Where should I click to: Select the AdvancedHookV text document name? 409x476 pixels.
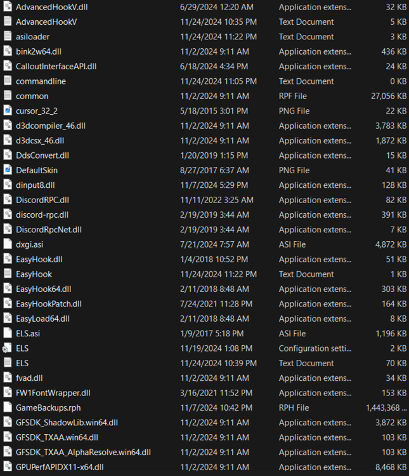(46, 22)
